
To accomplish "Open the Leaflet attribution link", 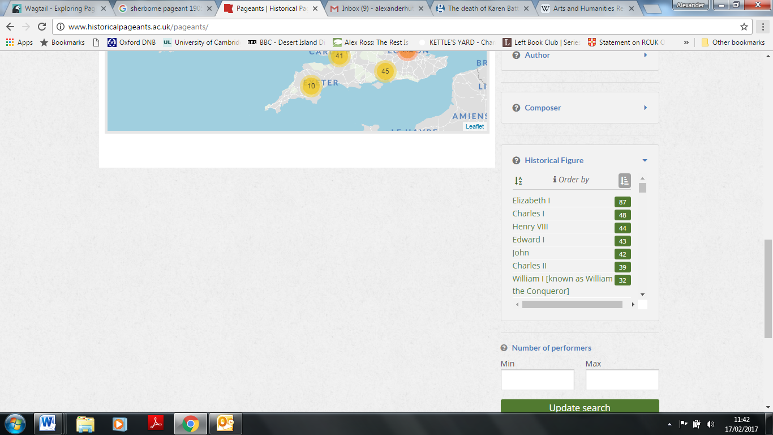I will tap(475, 126).
